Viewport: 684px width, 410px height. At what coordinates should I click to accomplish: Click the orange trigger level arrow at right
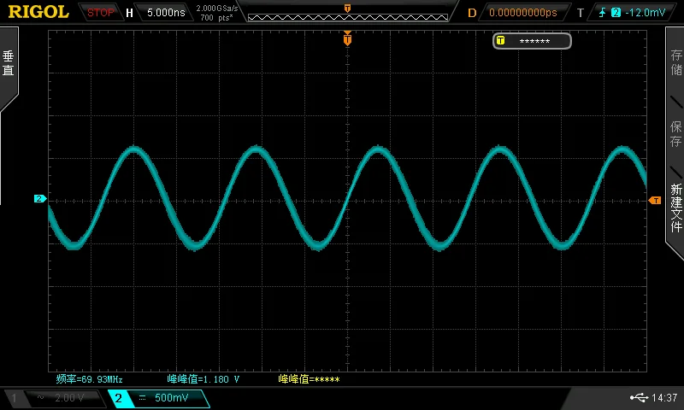(655, 200)
